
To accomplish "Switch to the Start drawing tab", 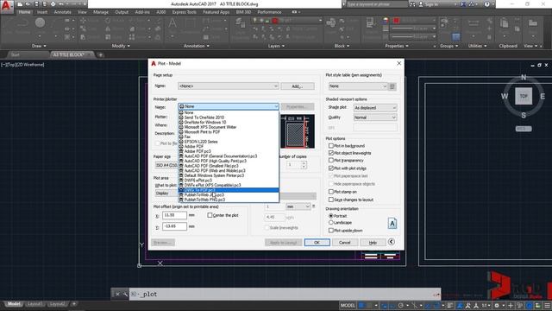I will click(x=16, y=54).
